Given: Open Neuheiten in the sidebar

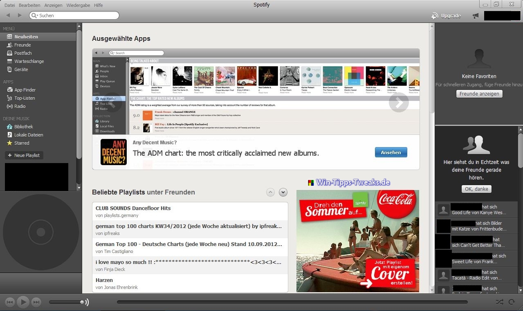Looking at the screenshot, I should coord(38,37).
